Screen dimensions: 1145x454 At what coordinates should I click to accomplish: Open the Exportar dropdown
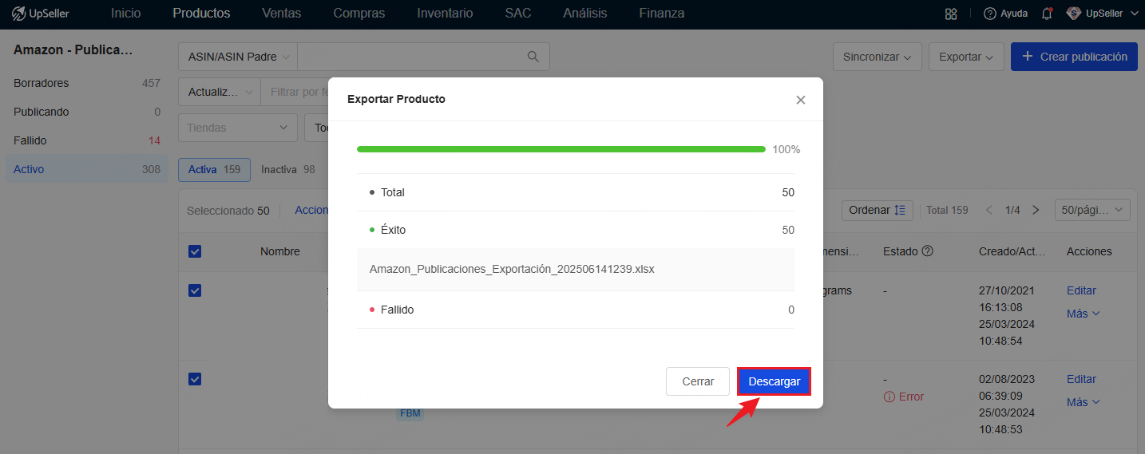(x=966, y=57)
